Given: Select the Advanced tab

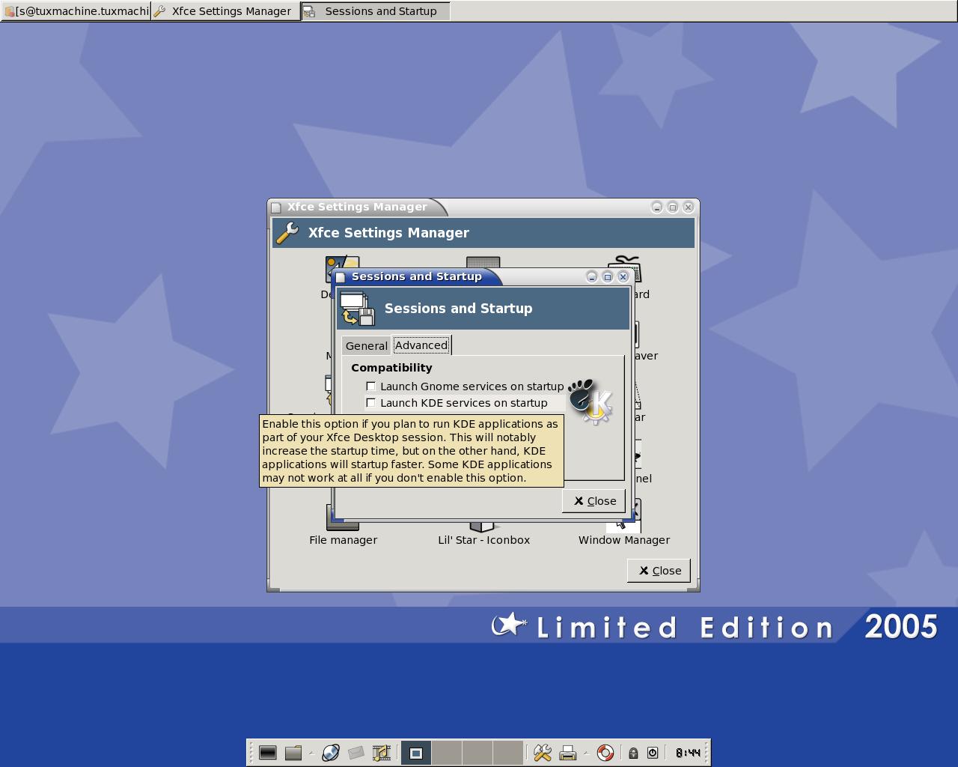Looking at the screenshot, I should tap(421, 345).
